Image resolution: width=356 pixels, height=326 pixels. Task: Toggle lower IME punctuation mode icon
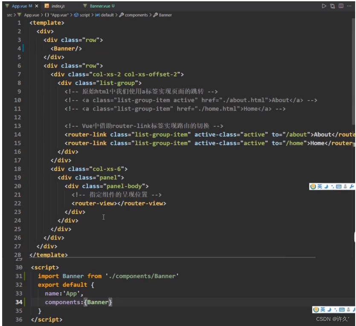pyautogui.click(x=336, y=310)
